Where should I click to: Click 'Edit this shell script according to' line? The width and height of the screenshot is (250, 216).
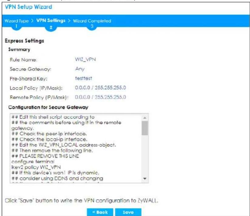(x=53, y=117)
